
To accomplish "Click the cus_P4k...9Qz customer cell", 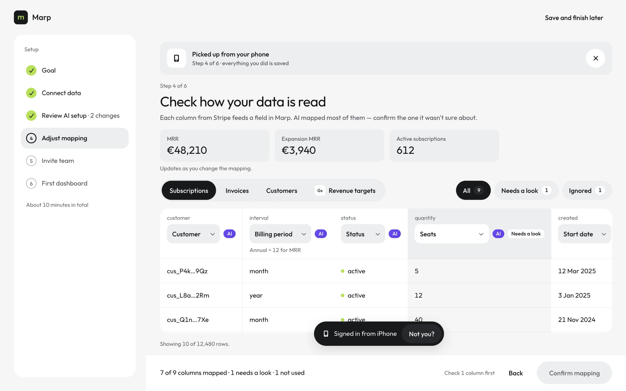I will pos(201,271).
